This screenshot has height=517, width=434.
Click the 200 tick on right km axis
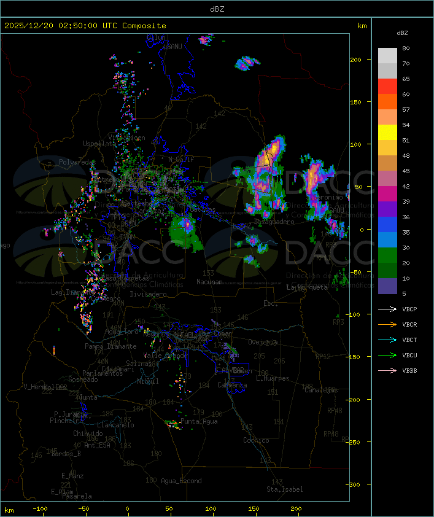coord(355,60)
